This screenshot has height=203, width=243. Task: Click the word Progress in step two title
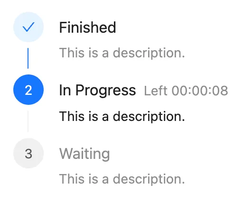point(106,90)
